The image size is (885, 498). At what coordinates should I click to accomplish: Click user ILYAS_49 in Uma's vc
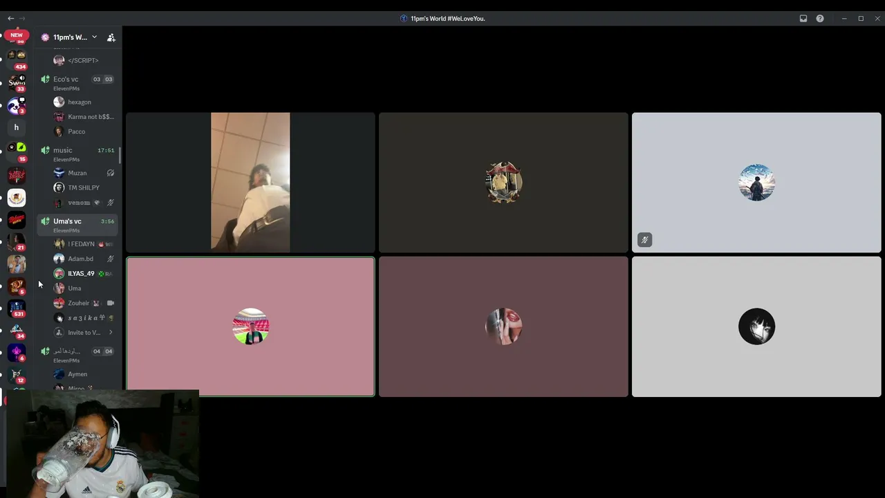pos(83,274)
